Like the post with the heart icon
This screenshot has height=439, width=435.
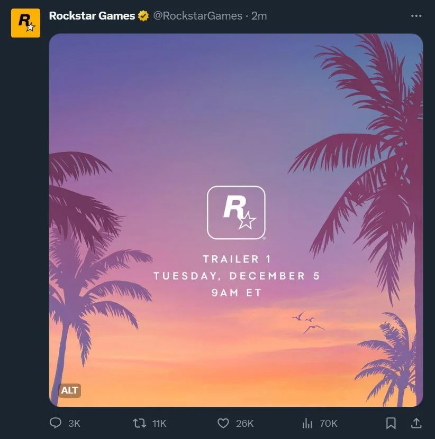[x=223, y=423]
